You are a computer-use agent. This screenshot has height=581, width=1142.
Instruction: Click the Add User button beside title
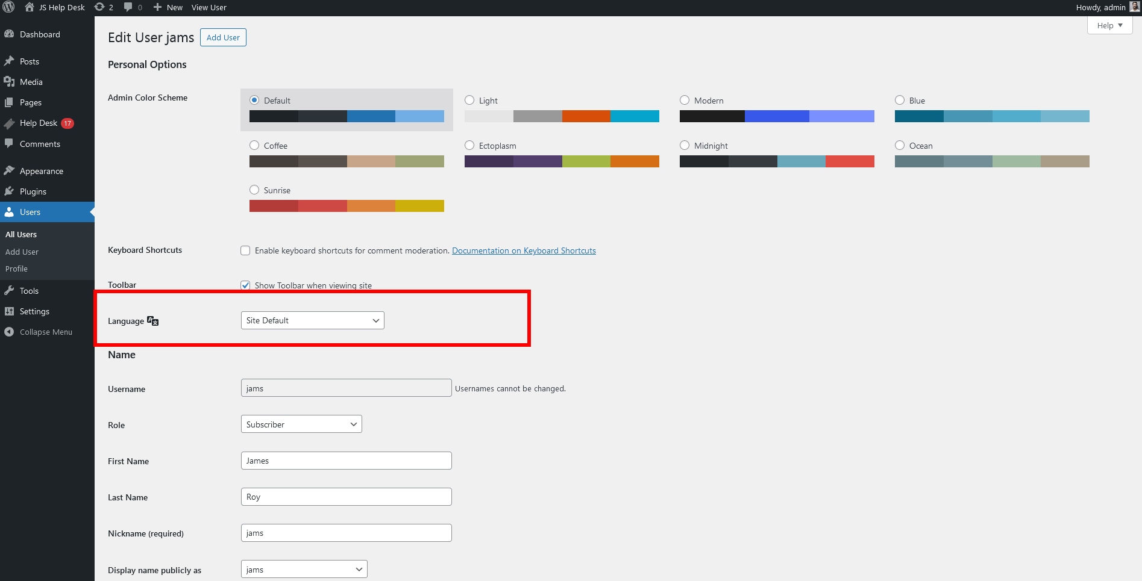[223, 37]
